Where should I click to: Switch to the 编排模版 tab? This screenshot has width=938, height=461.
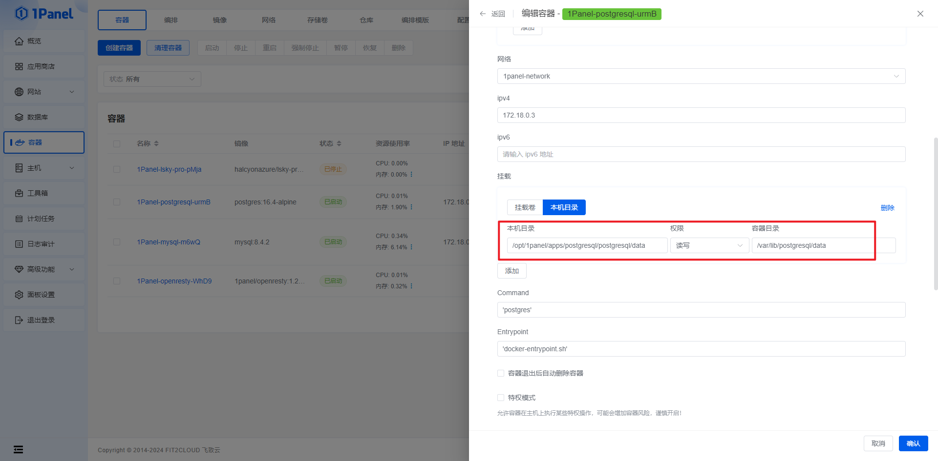point(415,20)
